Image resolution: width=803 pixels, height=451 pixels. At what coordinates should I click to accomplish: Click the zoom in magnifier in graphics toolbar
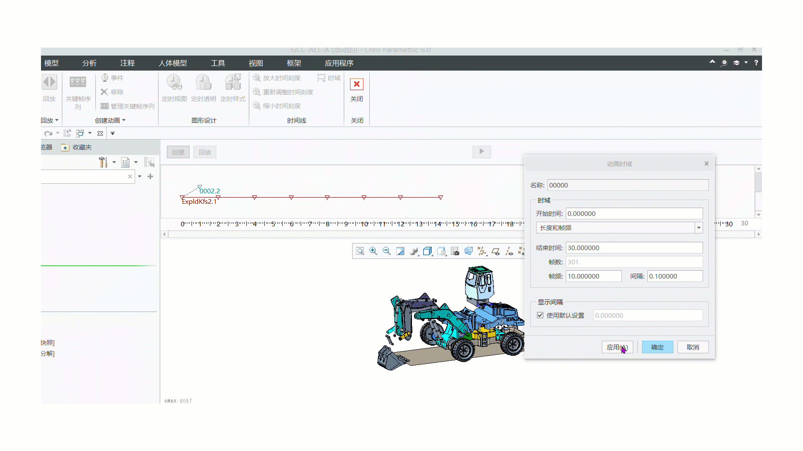(x=373, y=251)
